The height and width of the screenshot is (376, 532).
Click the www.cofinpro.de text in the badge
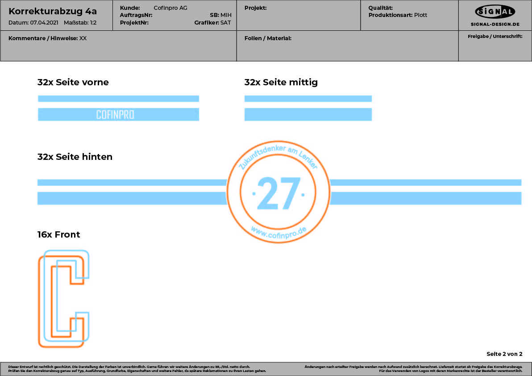coord(278,233)
